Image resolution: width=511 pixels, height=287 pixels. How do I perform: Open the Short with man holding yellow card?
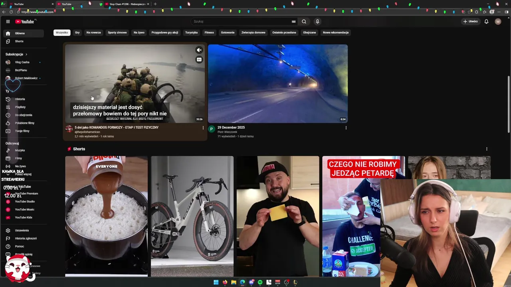pos(278,216)
